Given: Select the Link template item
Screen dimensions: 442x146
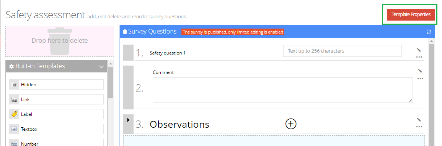Looking at the screenshot, I should [56, 99].
